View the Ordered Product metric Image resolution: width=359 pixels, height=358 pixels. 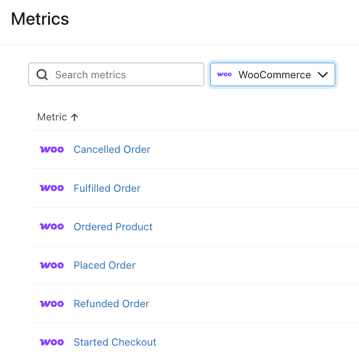click(113, 227)
